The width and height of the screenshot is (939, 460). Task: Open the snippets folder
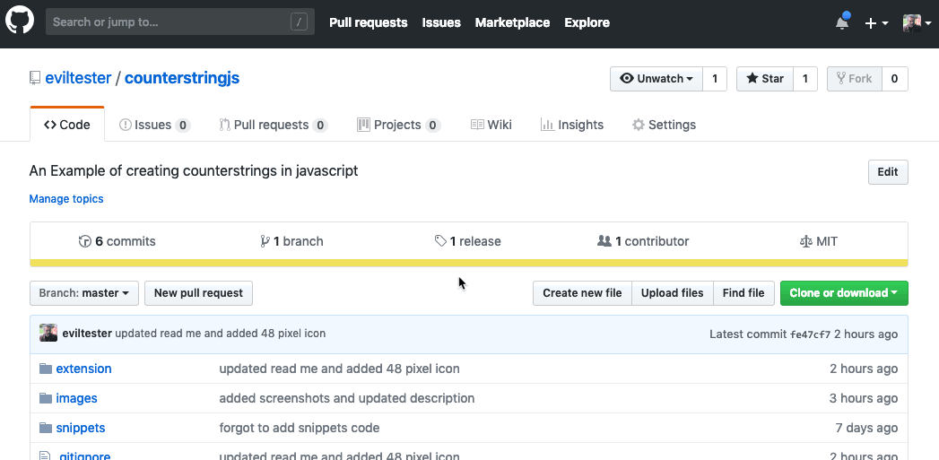[81, 428]
